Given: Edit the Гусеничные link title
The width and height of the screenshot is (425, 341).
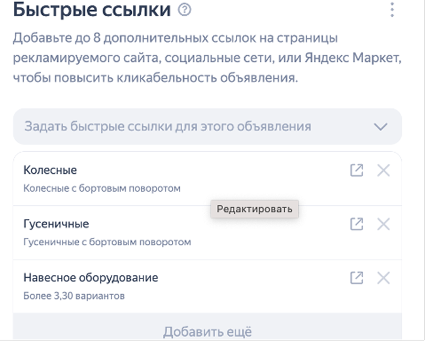Looking at the screenshot, I should click(56, 224).
